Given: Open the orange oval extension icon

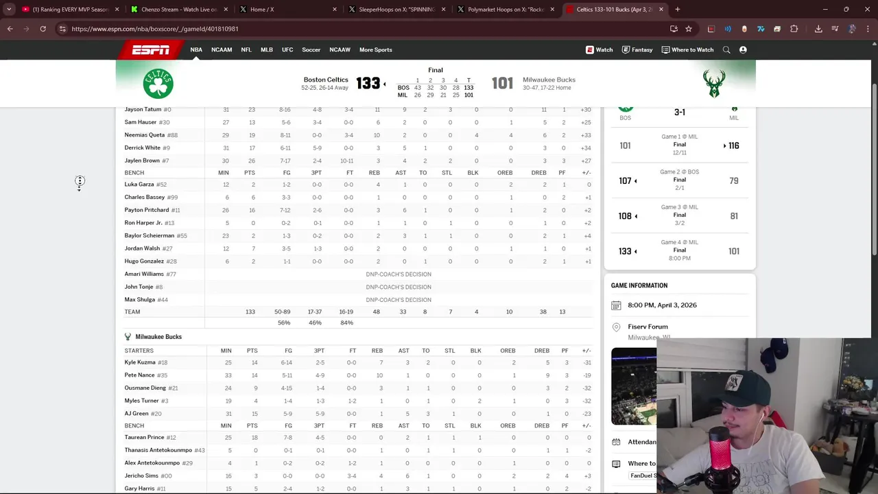Looking at the screenshot, I should (x=744, y=29).
